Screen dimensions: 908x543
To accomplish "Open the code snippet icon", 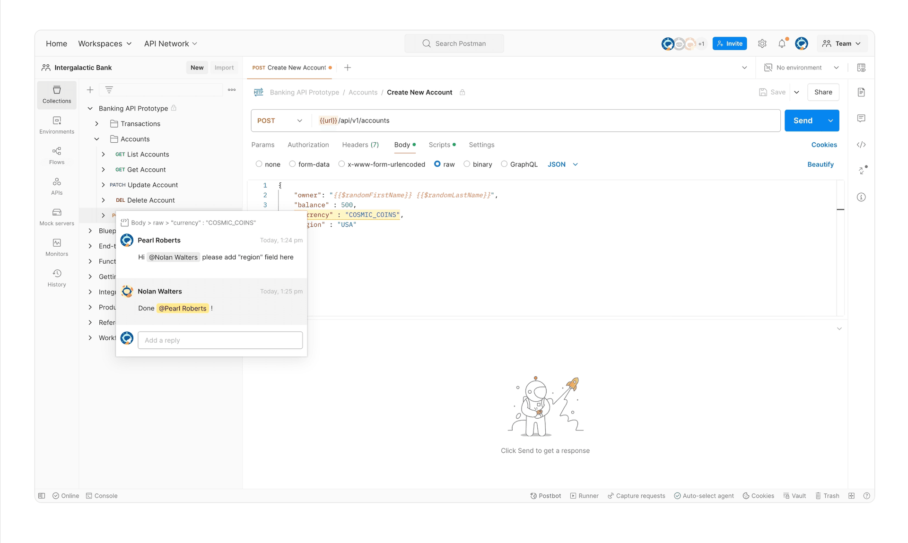I will tap(861, 145).
